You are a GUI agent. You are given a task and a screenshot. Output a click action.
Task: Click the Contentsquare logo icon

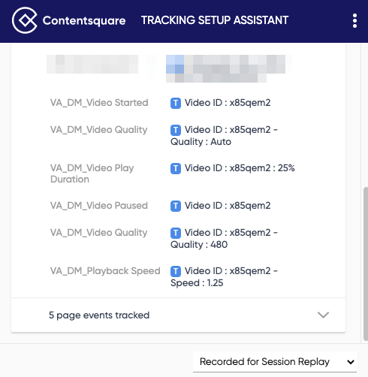(x=25, y=20)
